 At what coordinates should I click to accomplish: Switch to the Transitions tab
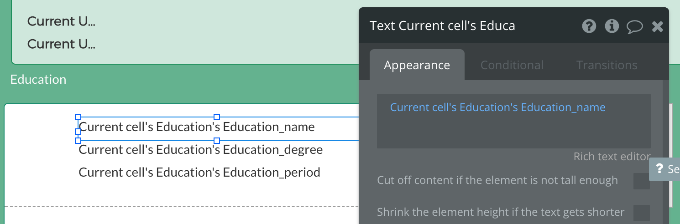(x=607, y=65)
